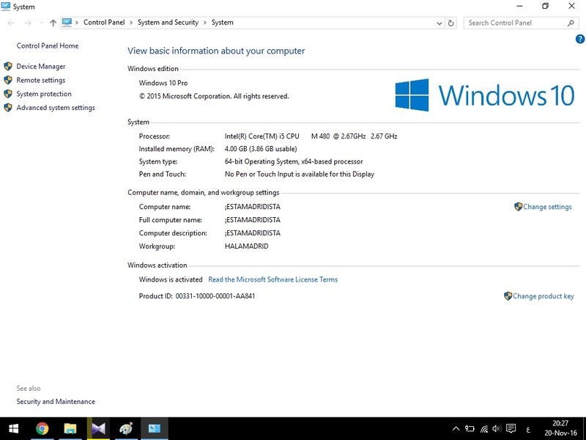Click the workgroup value HALAMADRID
Image resolution: width=586 pixels, height=440 pixels.
pos(247,246)
